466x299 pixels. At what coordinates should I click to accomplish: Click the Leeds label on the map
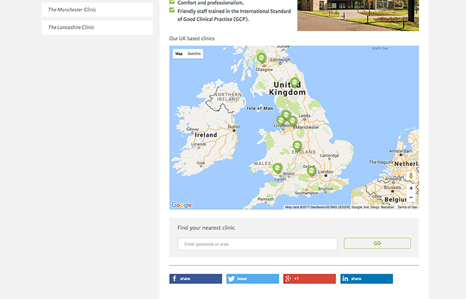304,116
